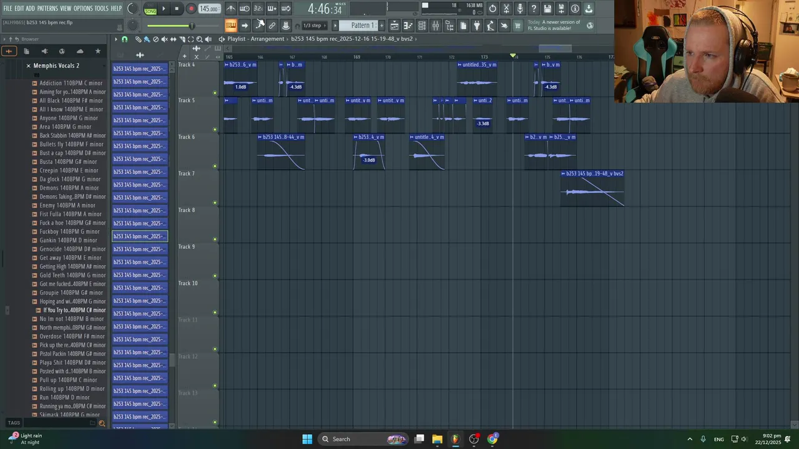
Task: Toggle the recording countdown icon
Action: [x=258, y=9]
